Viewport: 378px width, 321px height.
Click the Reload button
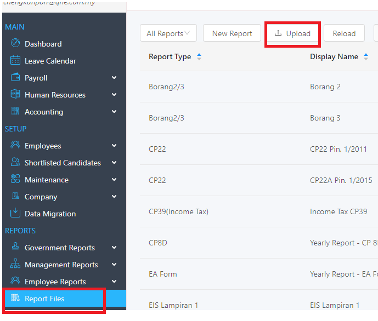pos(344,33)
